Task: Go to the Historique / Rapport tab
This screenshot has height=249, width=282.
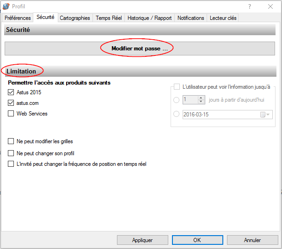Action: [x=149, y=18]
